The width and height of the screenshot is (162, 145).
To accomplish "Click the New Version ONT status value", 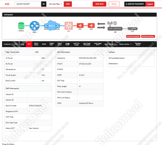I will (x=34, y=128).
